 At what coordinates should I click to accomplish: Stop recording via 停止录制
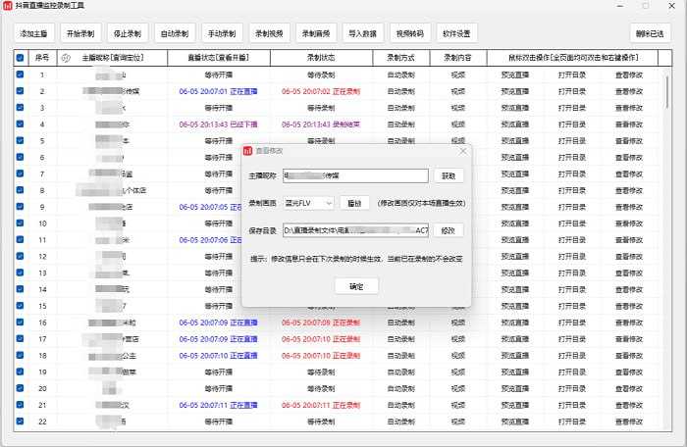tap(128, 33)
